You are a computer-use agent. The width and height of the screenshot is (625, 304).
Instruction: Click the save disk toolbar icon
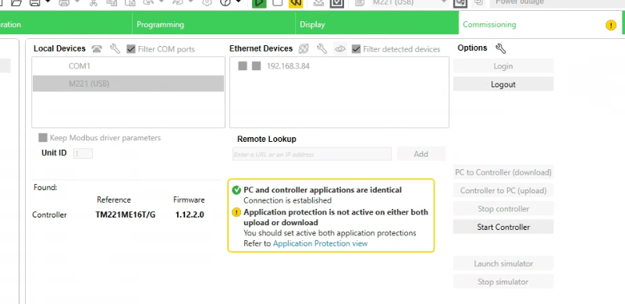pos(34,3)
